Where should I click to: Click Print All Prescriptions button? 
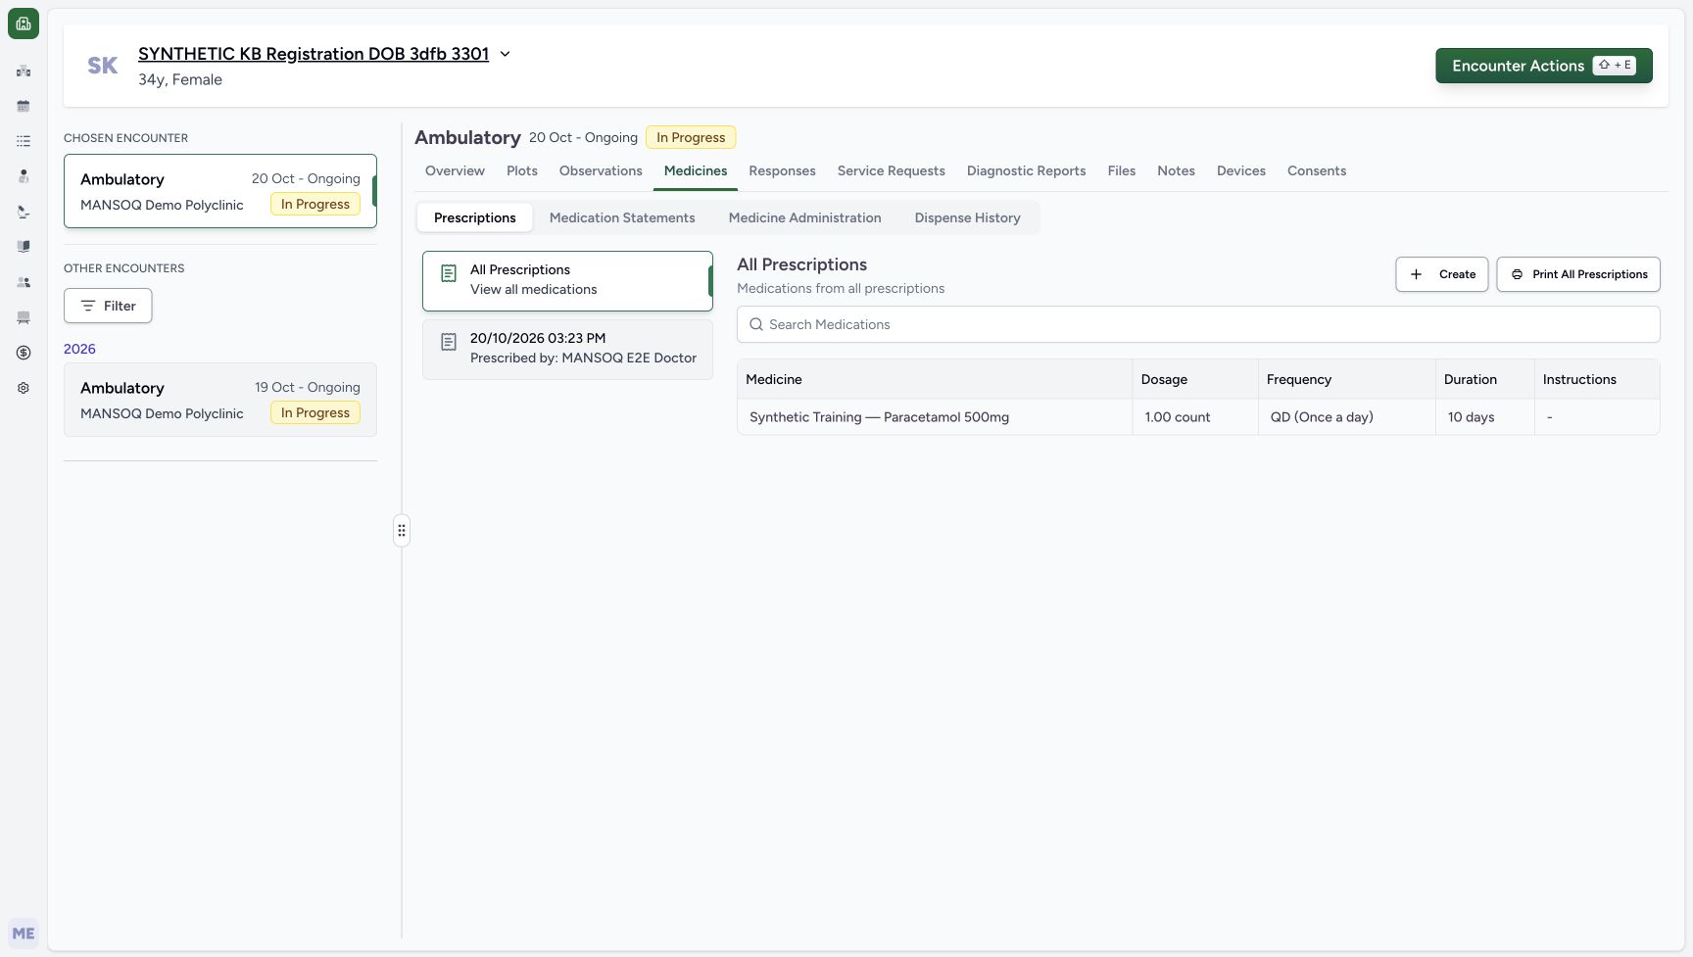click(x=1578, y=274)
